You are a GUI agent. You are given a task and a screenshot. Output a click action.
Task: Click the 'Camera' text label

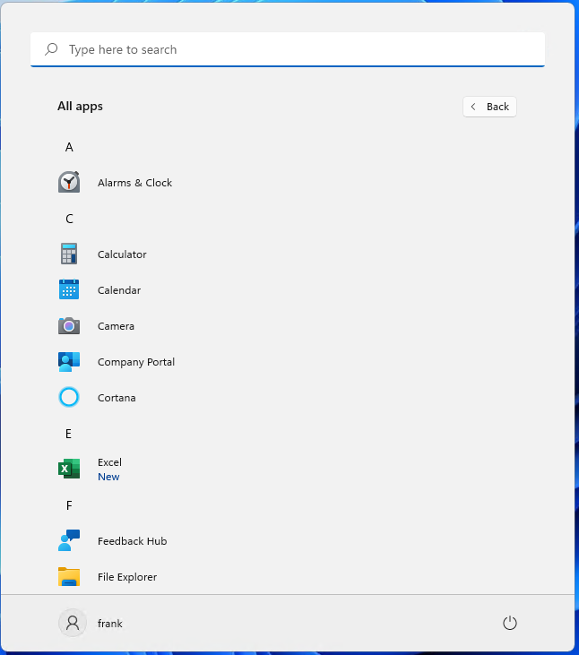[117, 326]
